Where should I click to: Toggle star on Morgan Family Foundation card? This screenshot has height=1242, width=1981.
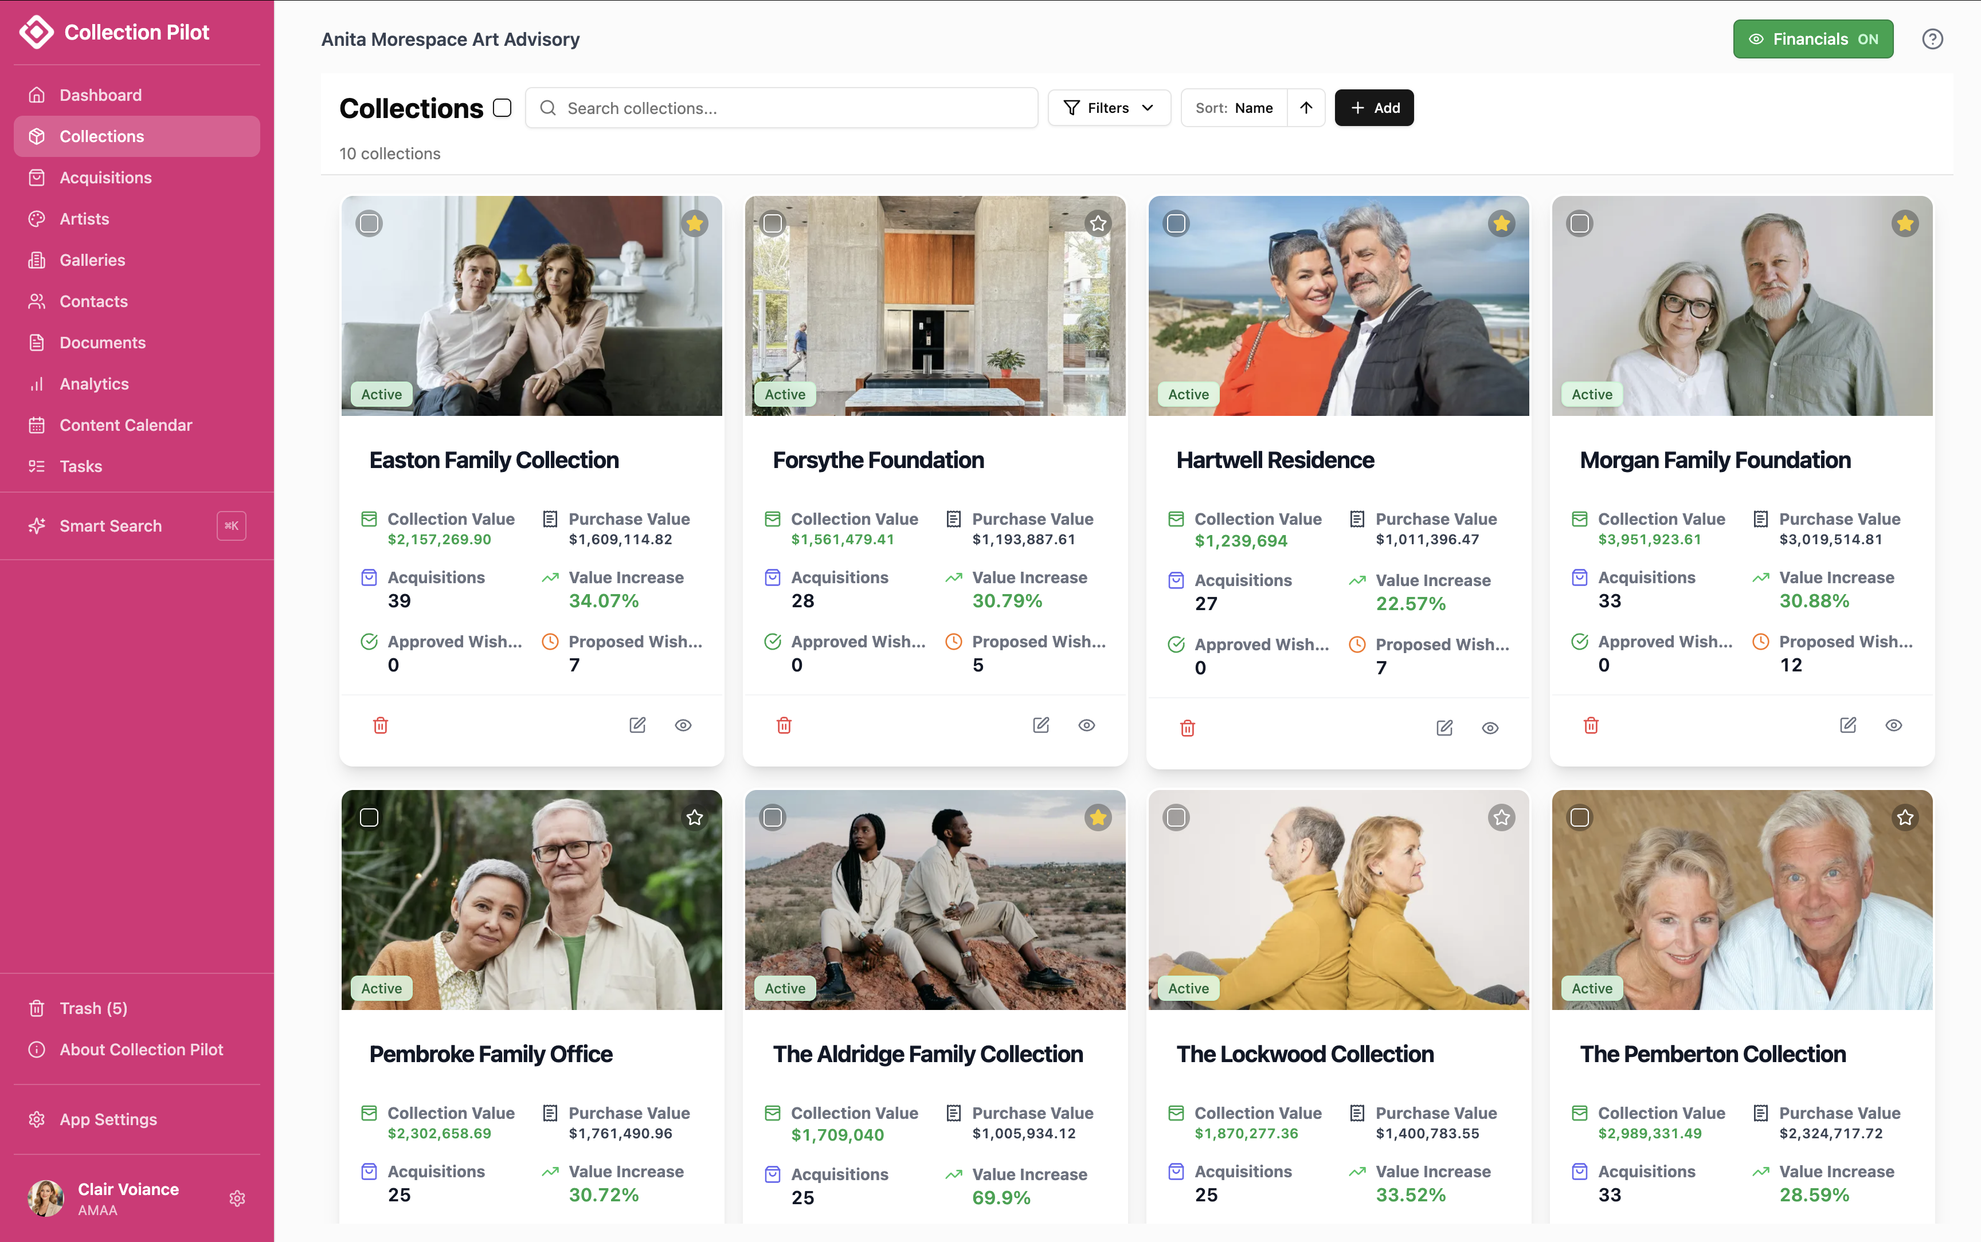[x=1905, y=223]
